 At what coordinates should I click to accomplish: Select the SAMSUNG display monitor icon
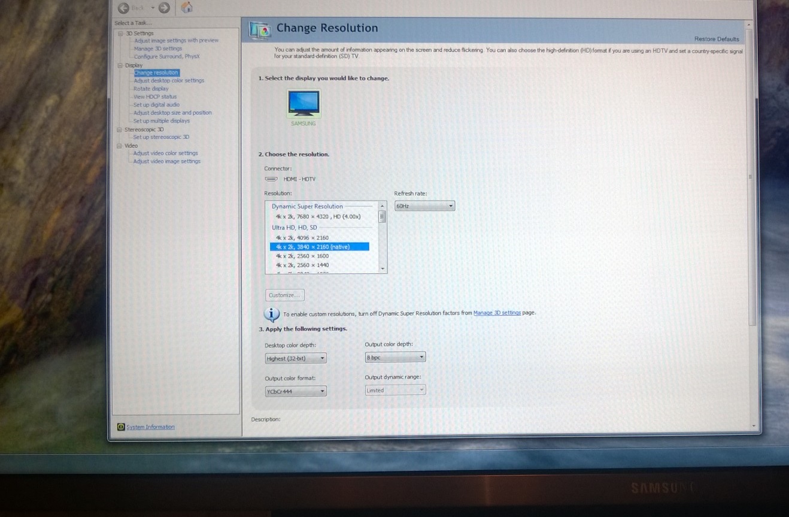tap(304, 104)
